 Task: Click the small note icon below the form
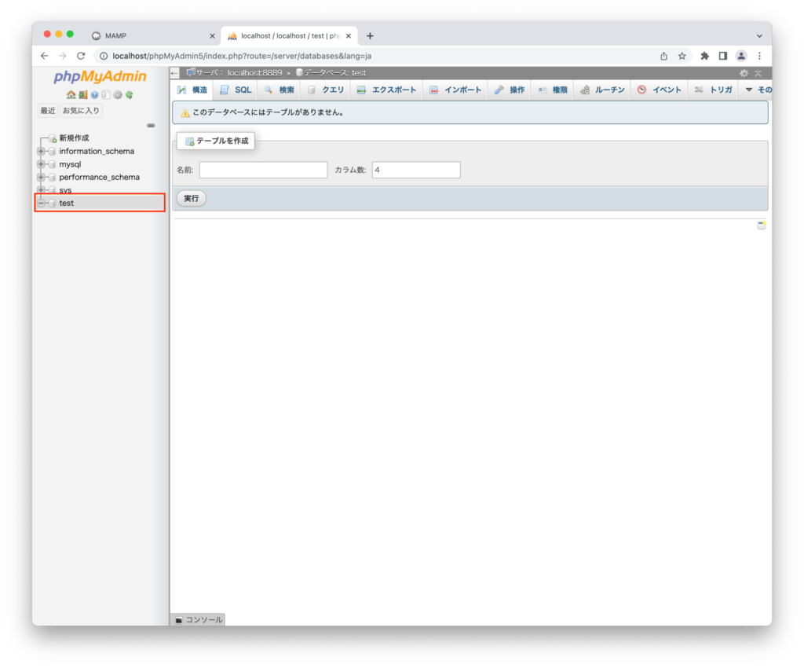tap(761, 226)
